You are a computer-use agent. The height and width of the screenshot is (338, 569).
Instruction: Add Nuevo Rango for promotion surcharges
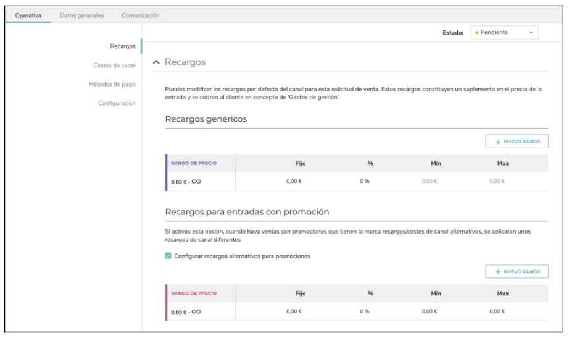click(x=517, y=271)
